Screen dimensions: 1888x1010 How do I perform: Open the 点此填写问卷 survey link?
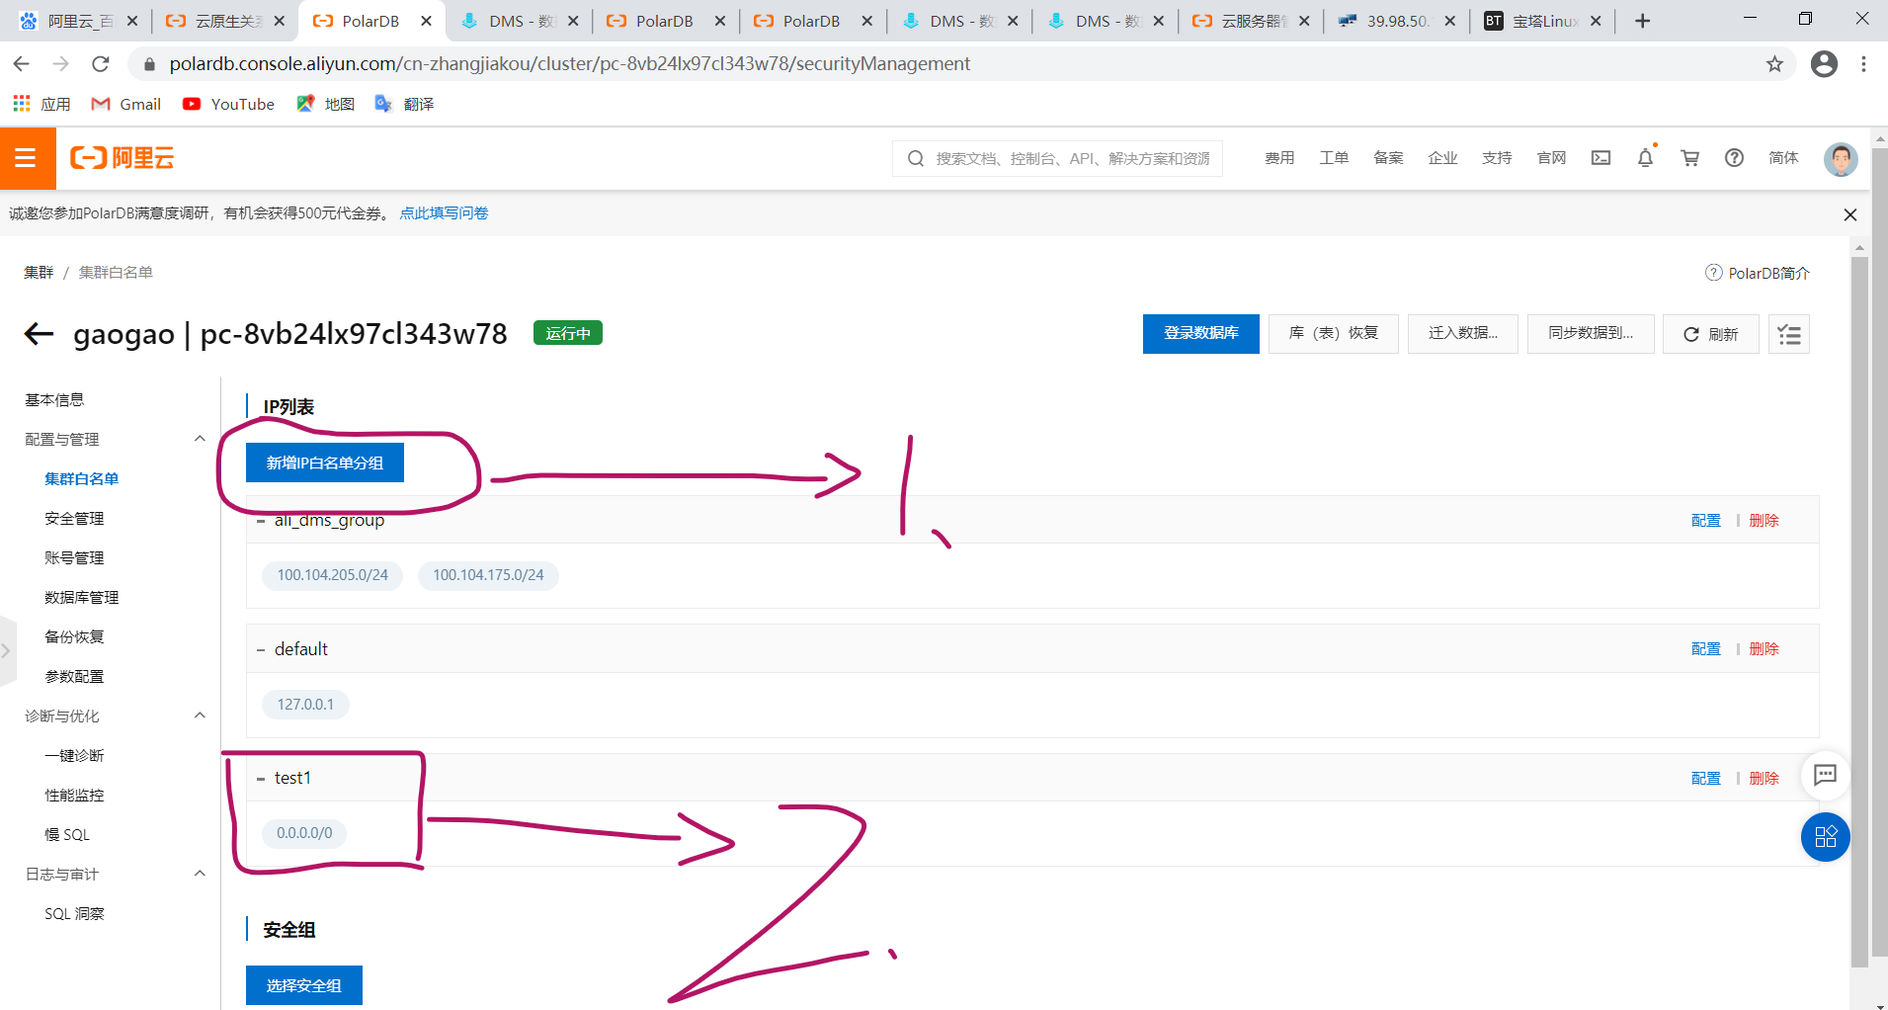click(x=444, y=212)
